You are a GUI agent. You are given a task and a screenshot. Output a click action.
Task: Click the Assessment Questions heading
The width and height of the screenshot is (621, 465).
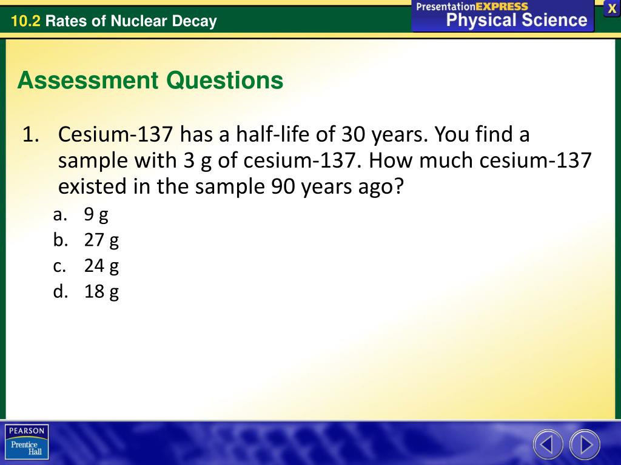(x=150, y=81)
